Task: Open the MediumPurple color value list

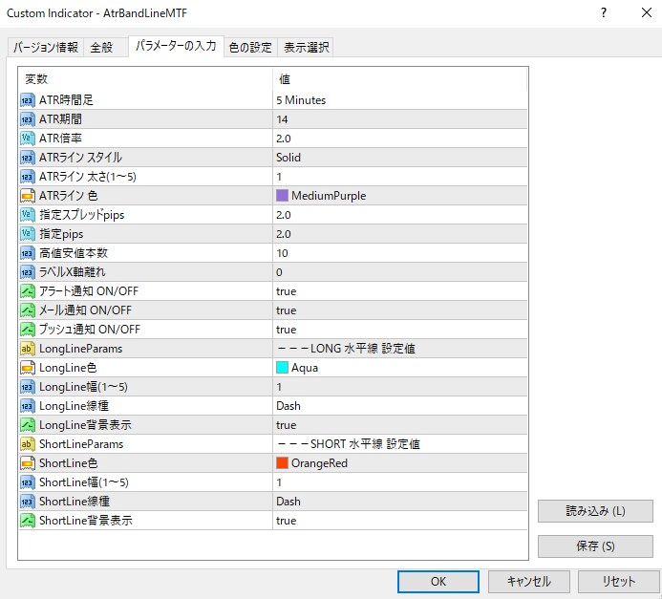Action: pos(400,196)
